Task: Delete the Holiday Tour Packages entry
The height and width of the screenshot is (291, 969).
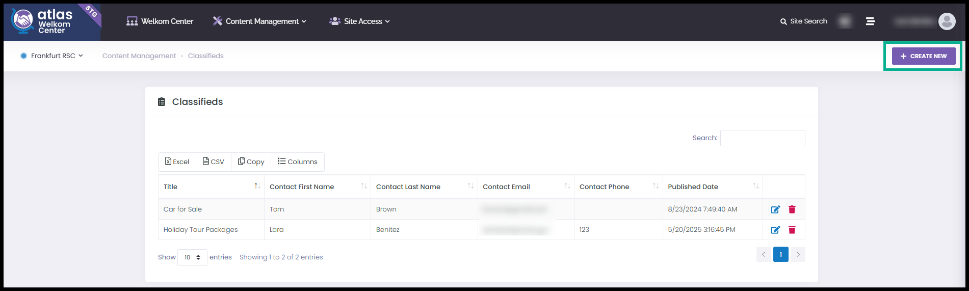Action: 792,230
